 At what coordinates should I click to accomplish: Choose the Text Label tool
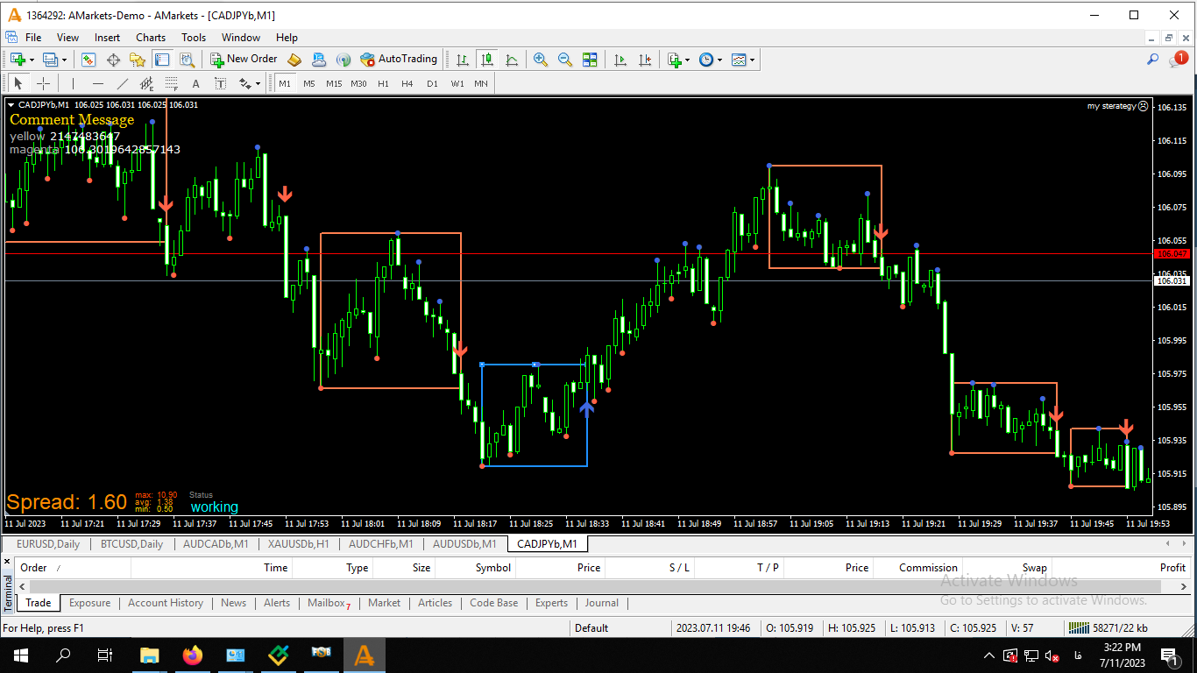pyautogui.click(x=220, y=83)
